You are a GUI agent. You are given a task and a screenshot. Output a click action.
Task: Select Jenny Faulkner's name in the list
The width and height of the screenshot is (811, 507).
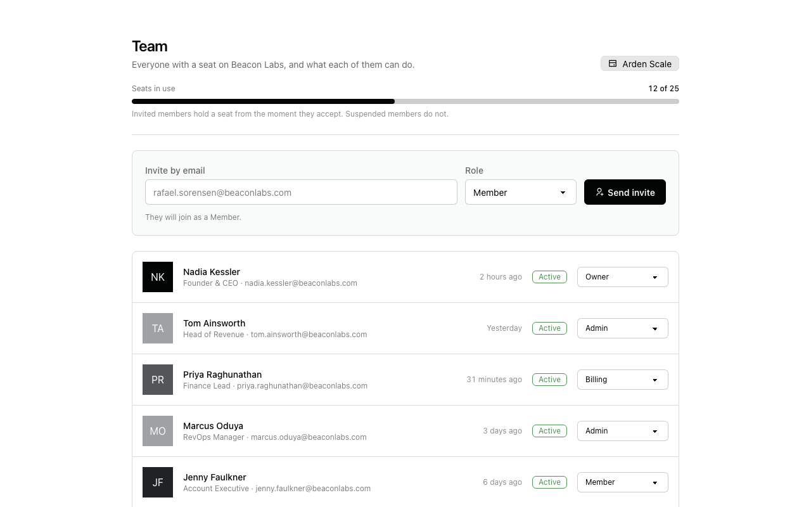point(215,477)
